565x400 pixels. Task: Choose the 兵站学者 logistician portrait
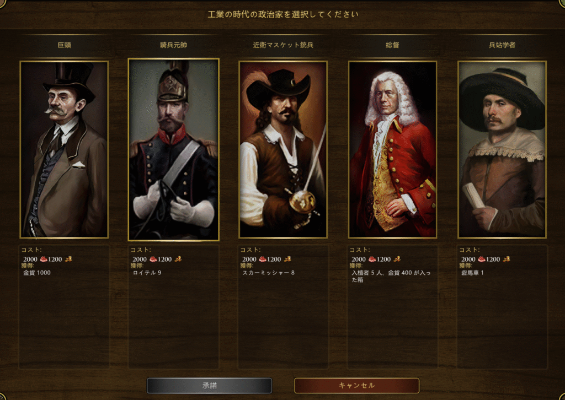[502, 150]
